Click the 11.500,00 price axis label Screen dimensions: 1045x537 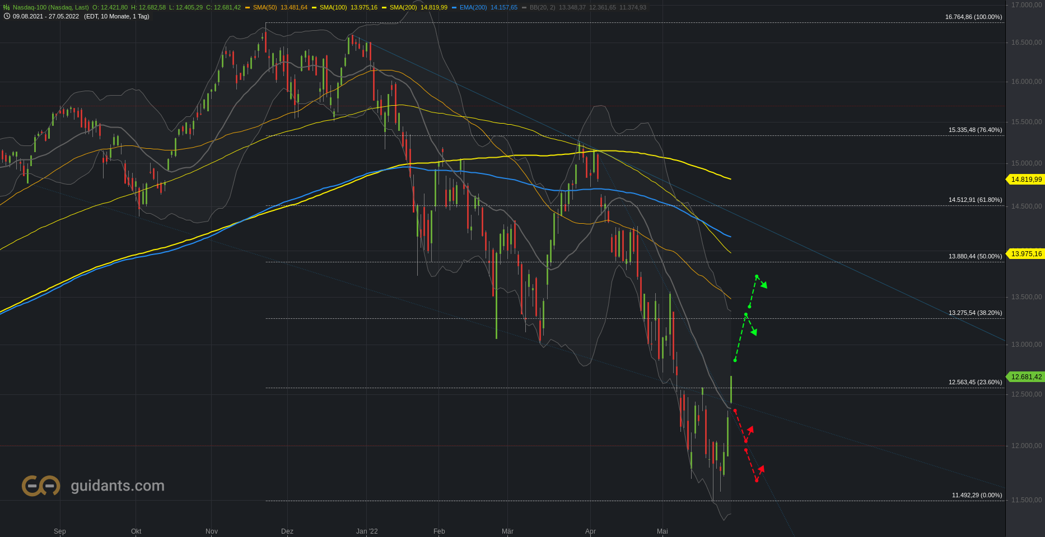[1027, 500]
